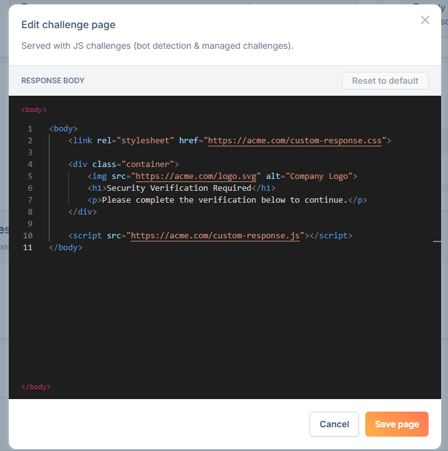Click the RESPONSE BODY section label
The width and height of the screenshot is (448, 451).
(x=53, y=81)
